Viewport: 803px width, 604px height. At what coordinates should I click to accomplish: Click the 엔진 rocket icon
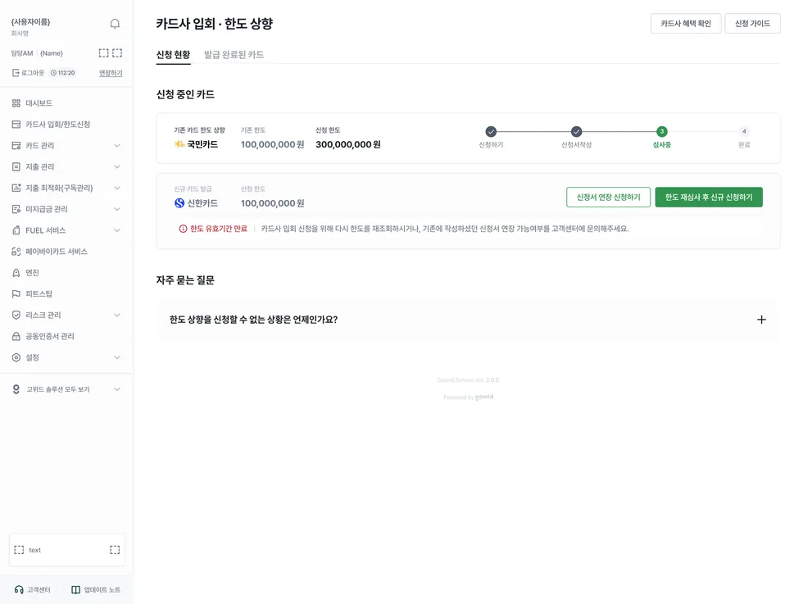pyautogui.click(x=16, y=273)
